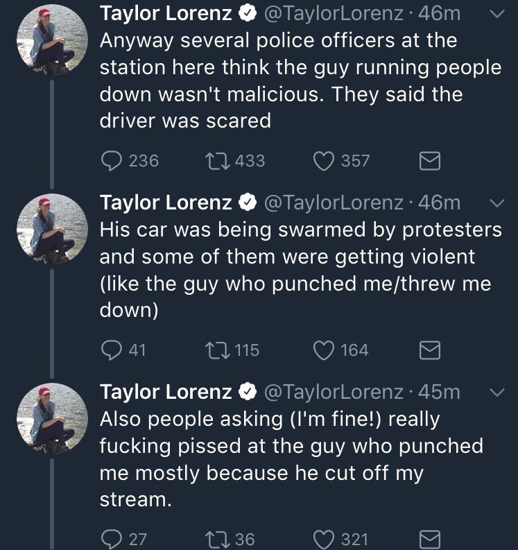518x550 pixels.
Task: Like the tweet with 164 likes
Action: tap(323, 350)
